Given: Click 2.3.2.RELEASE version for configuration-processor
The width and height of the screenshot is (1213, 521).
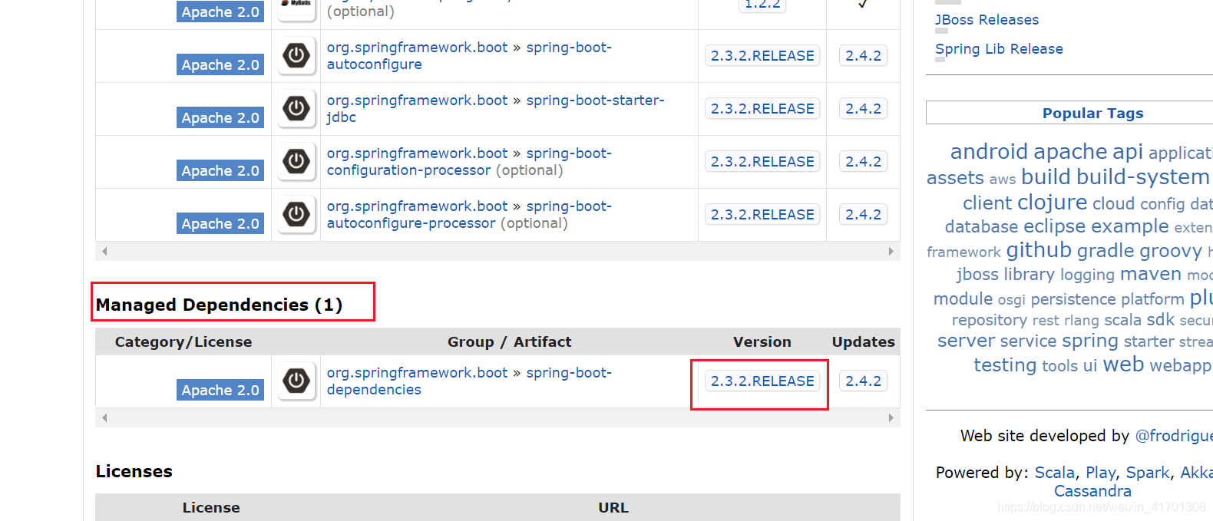Looking at the screenshot, I should click(762, 162).
